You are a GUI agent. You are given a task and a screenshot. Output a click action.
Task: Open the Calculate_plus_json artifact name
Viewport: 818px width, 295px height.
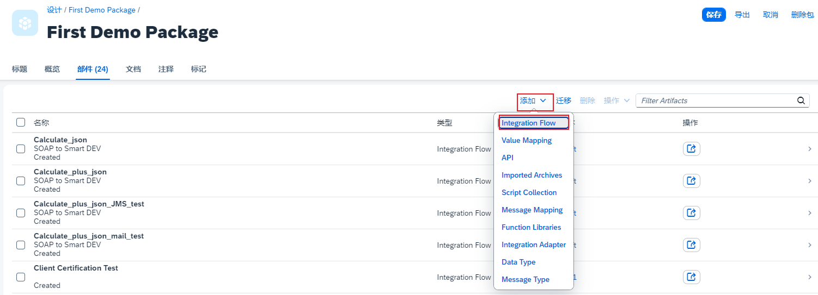70,172
